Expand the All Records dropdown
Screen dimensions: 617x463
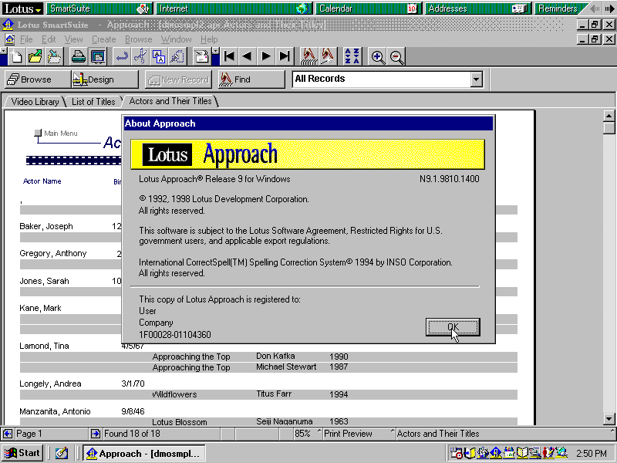tap(476, 79)
